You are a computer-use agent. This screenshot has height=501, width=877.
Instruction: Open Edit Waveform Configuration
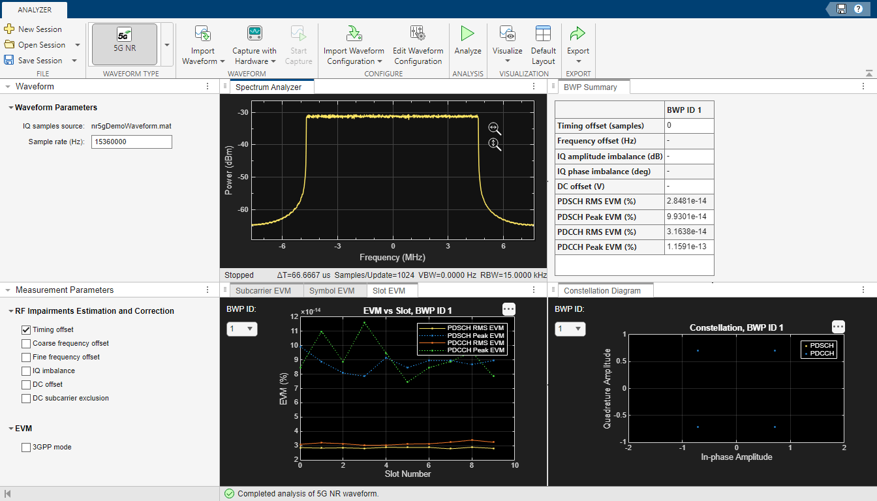418,45
